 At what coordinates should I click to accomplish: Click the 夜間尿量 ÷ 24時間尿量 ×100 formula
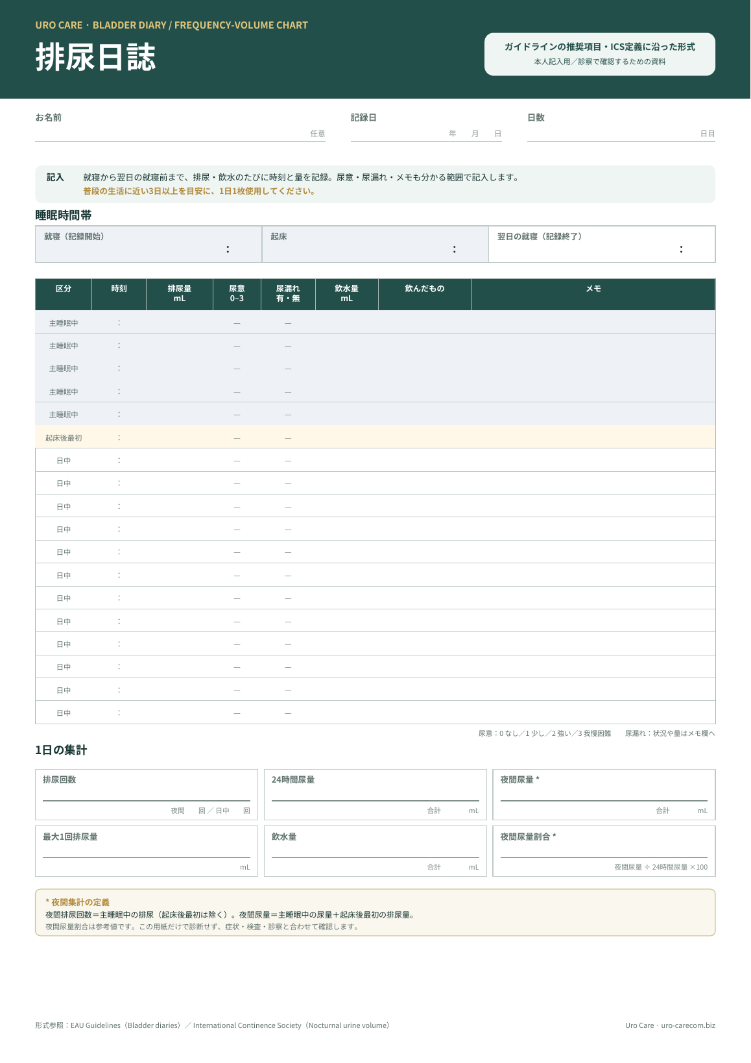click(661, 867)
